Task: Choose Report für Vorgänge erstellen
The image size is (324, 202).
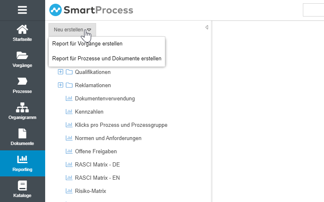Action: point(87,43)
